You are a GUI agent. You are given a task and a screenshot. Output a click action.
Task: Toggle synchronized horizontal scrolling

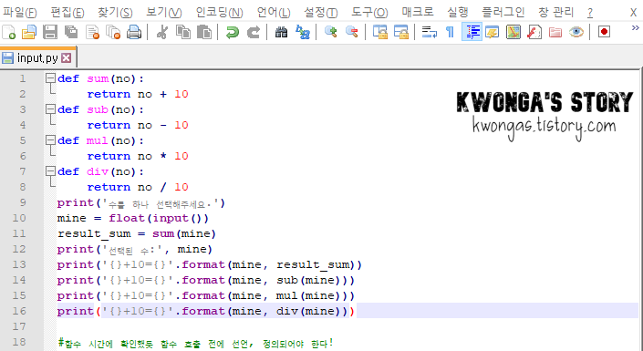pos(401,32)
